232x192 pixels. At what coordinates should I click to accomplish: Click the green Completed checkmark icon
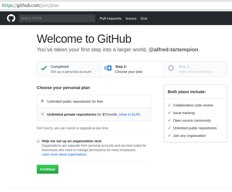(44, 68)
